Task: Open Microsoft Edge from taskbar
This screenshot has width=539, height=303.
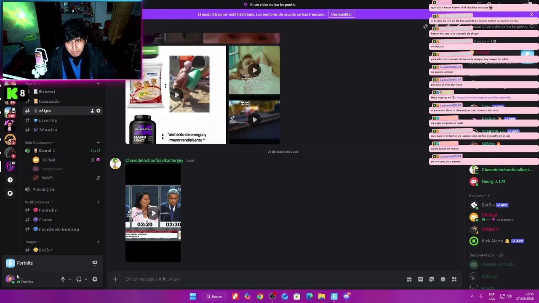Action: tap(310, 296)
